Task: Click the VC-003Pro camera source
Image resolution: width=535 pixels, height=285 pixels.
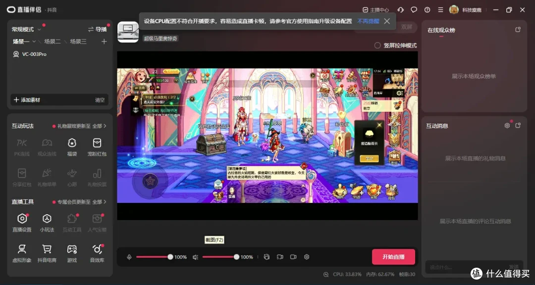Action: pos(30,54)
